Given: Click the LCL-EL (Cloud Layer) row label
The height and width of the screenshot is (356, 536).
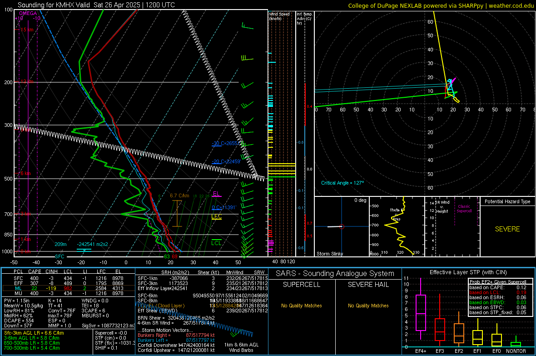Looking at the screenshot, I should tap(161, 306).
